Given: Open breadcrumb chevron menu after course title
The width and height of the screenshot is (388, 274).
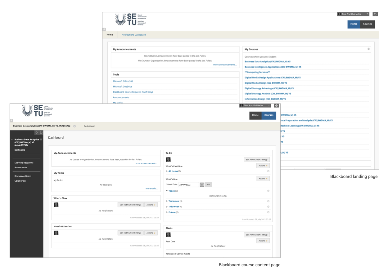Looking at the screenshot, I should click(74, 126).
